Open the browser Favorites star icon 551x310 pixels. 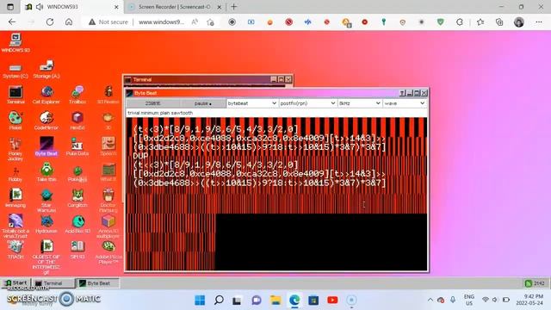[480, 22]
